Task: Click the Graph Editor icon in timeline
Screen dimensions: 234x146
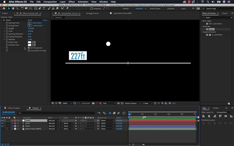Action: pyautogui.click(x=124, y=113)
